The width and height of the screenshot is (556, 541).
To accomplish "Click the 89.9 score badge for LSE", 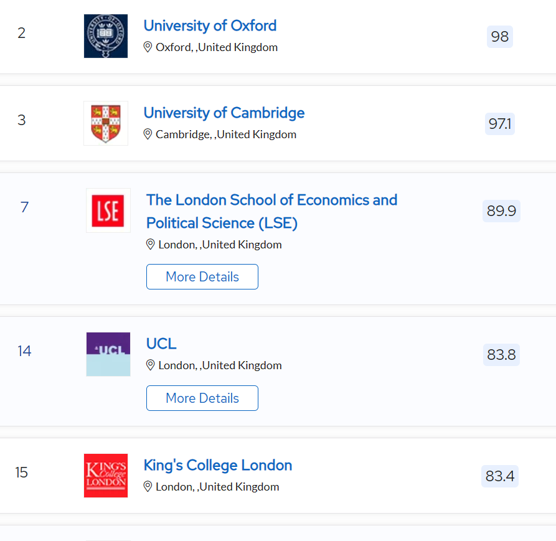I will (501, 211).
